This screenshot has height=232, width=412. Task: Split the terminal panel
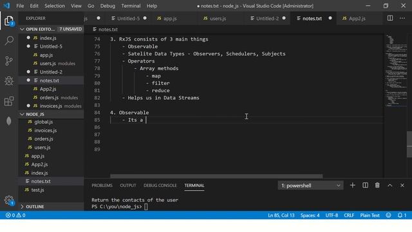pos(365,186)
